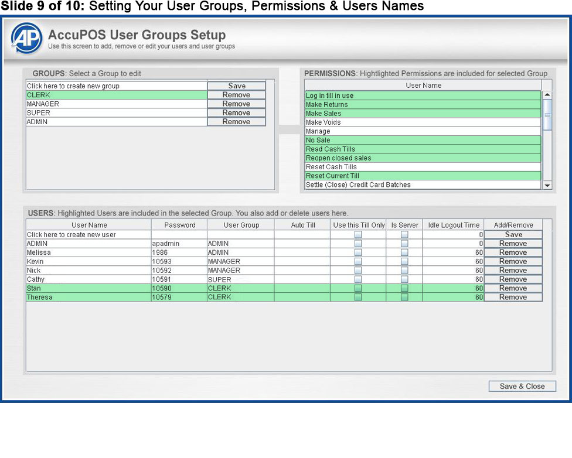Screen dimensions: 572x458
Task: Select Nick's user group cell 'MANAGER'
Action: coord(241,270)
